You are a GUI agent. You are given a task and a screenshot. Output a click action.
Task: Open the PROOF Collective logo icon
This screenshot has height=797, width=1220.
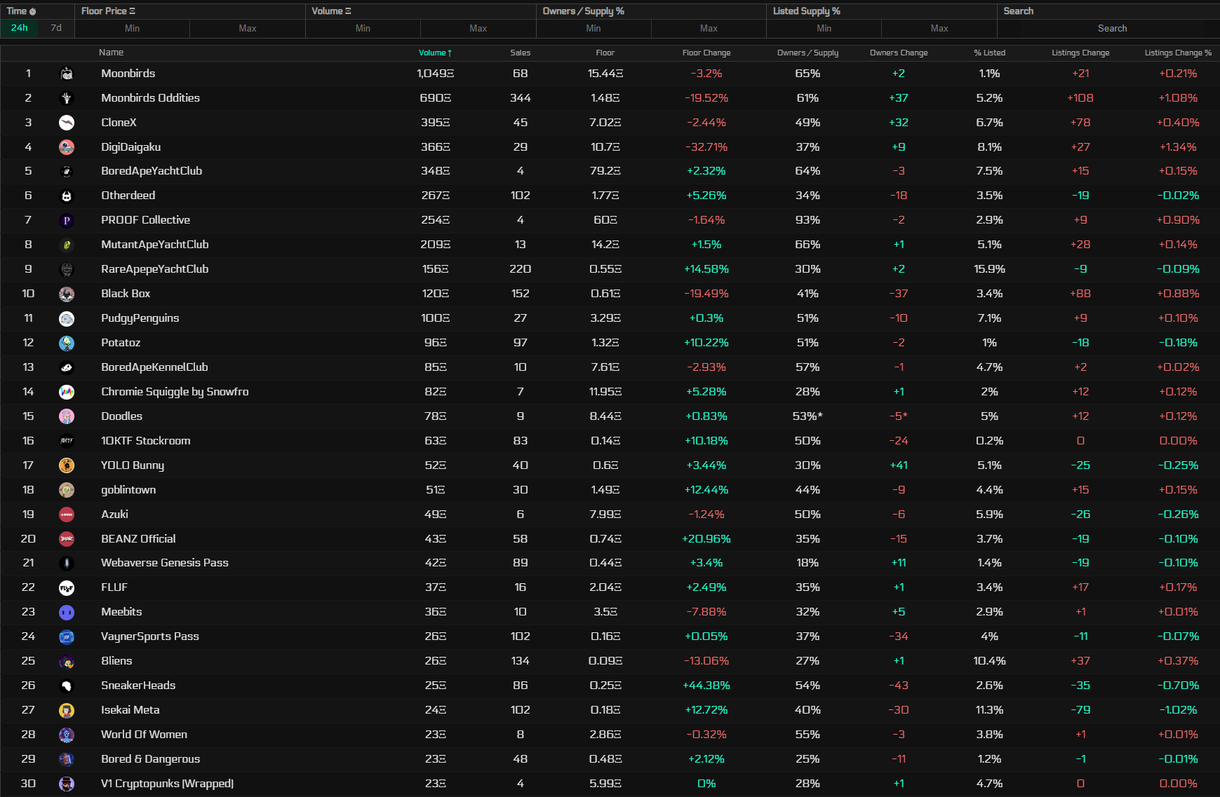(67, 220)
